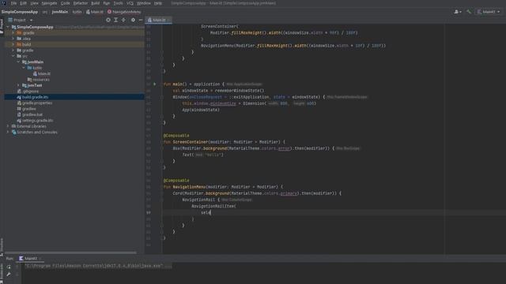Image resolution: width=506 pixels, height=284 pixels.
Task: Click the Build hammer icon
Action: point(469,12)
